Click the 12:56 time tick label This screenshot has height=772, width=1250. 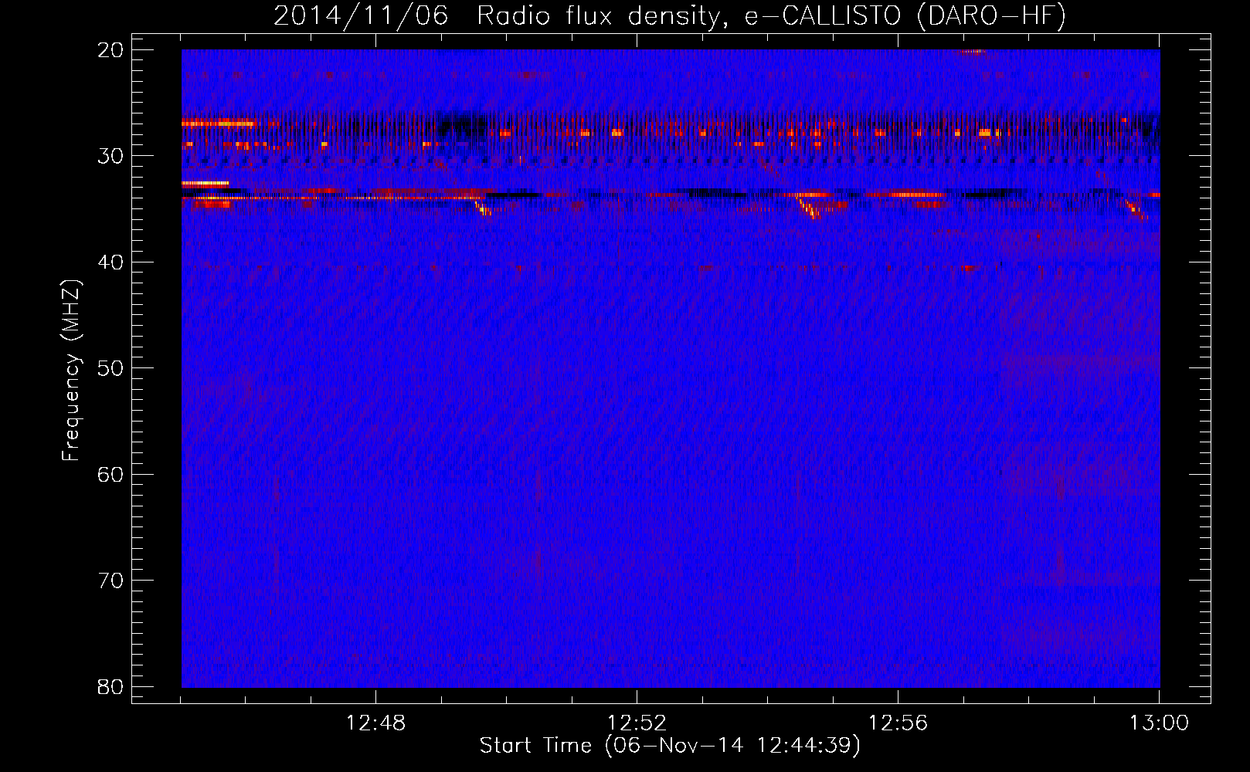tap(898, 723)
